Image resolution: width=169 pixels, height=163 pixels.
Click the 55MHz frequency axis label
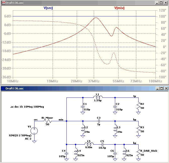(x=118, y=81)
